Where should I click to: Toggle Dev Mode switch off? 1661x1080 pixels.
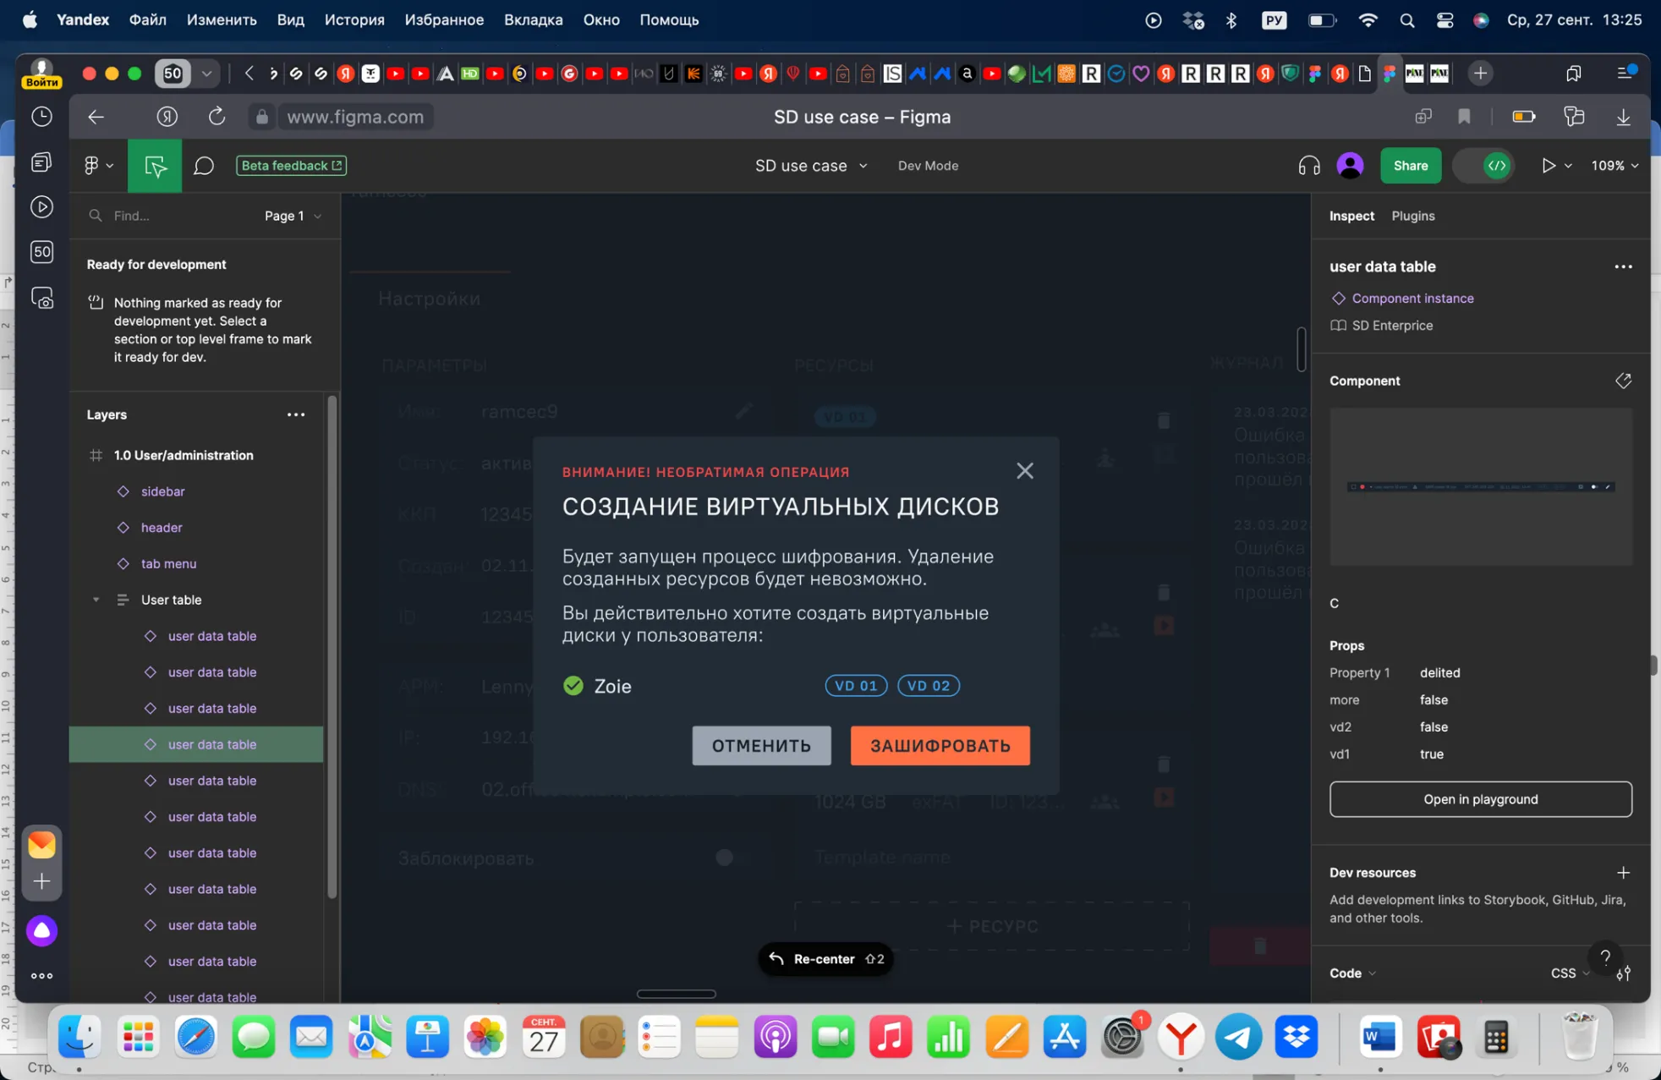click(1483, 166)
